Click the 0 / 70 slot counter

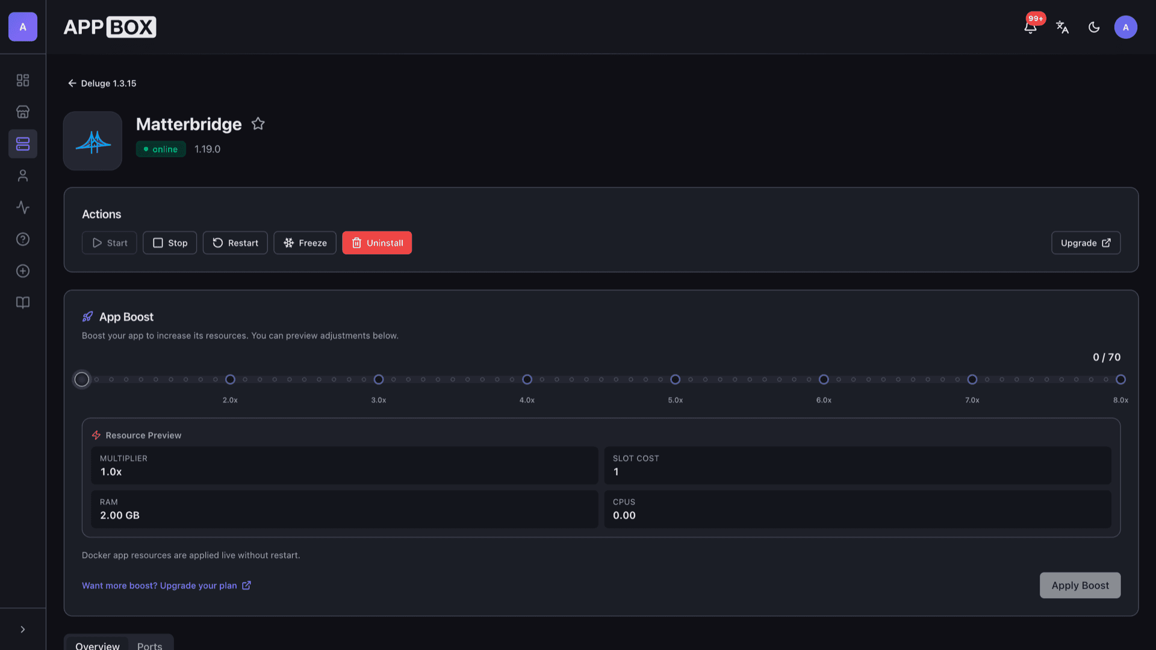pyautogui.click(x=1107, y=357)
